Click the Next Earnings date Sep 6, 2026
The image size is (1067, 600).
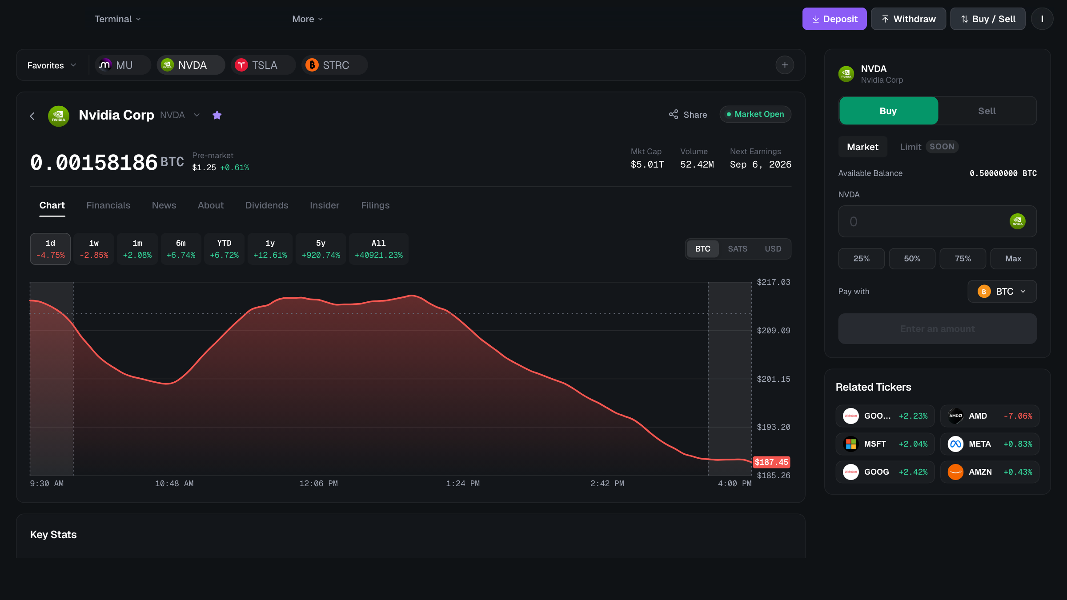click(761, 164)
